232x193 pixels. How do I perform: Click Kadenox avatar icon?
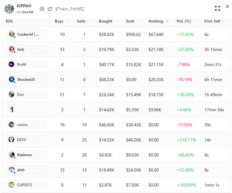(11, 155)
